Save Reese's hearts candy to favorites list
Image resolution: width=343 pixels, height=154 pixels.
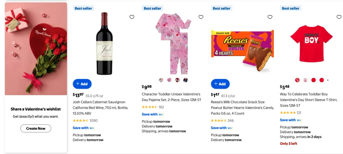270,17
